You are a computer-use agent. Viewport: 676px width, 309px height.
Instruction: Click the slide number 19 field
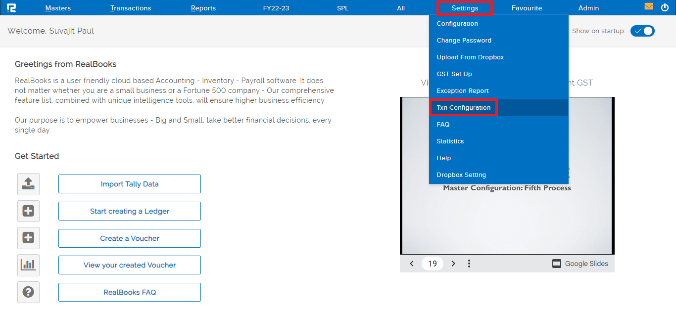click(x=433, y=264)
